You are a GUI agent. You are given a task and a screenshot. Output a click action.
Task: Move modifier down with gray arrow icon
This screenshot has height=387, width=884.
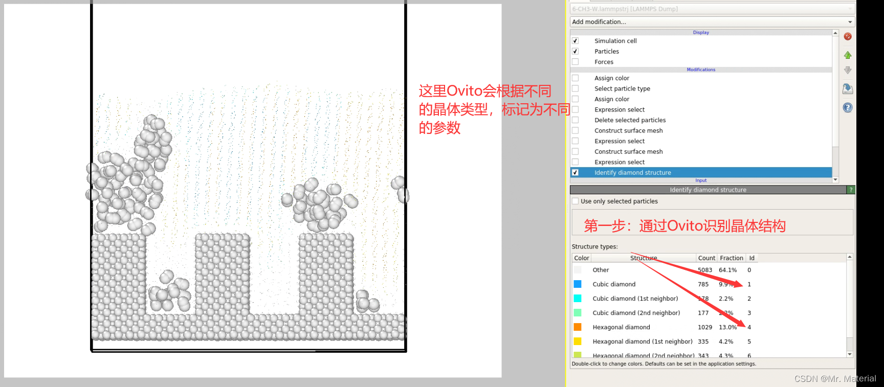pos(848,70)
